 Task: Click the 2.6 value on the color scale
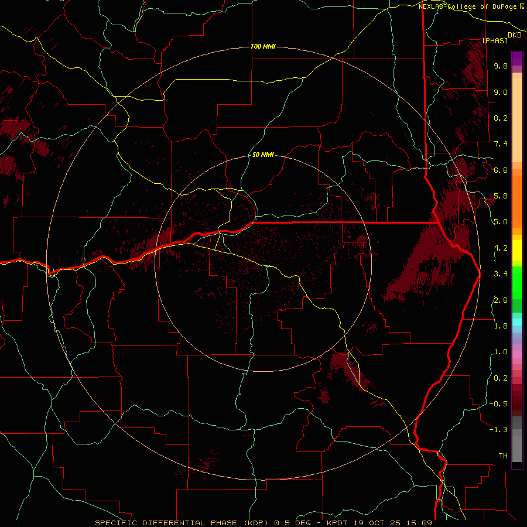pyautogui.click(x=501, y=300)
